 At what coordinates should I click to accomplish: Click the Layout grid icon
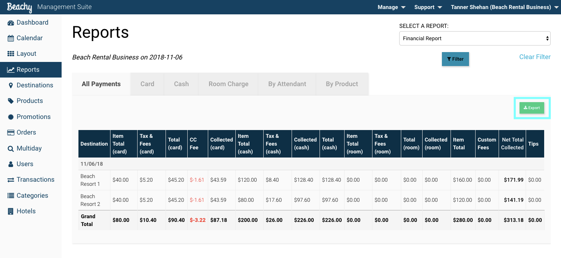[11, 54]
